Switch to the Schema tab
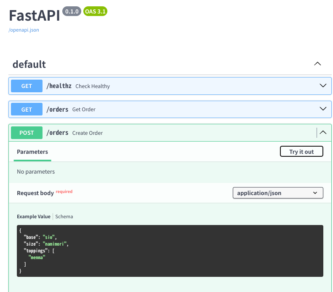This screenshot has height=292, width=333. tap(64, 217)
